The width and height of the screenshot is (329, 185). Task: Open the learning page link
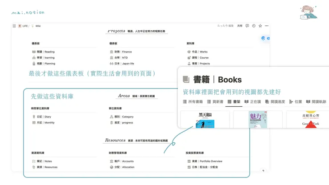tap(46, 57)
